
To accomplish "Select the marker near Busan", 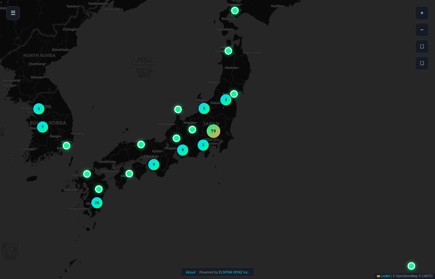I will pyautogui.click(x=66, y=146).
